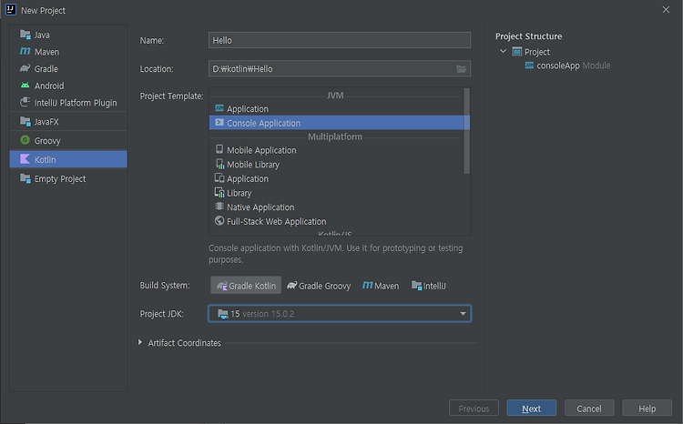The image size is (683, 424).
Task: Focus the Name input field
Action: [340, 40]
